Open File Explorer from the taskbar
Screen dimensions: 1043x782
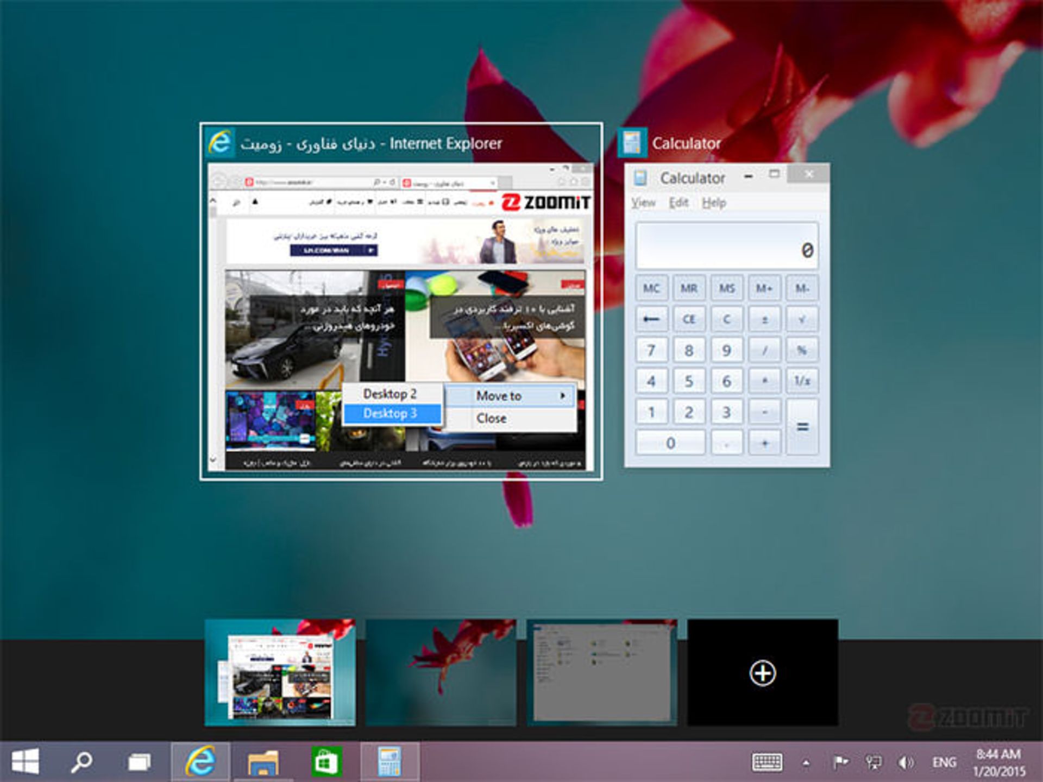tap(263, 762)
